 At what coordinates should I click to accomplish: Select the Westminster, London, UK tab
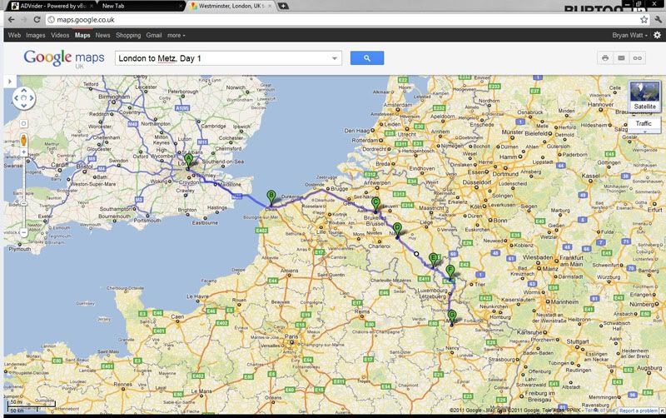click(x=231, y=6)
